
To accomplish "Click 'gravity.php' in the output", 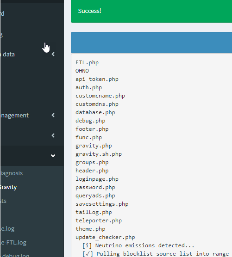I will 94,146.
